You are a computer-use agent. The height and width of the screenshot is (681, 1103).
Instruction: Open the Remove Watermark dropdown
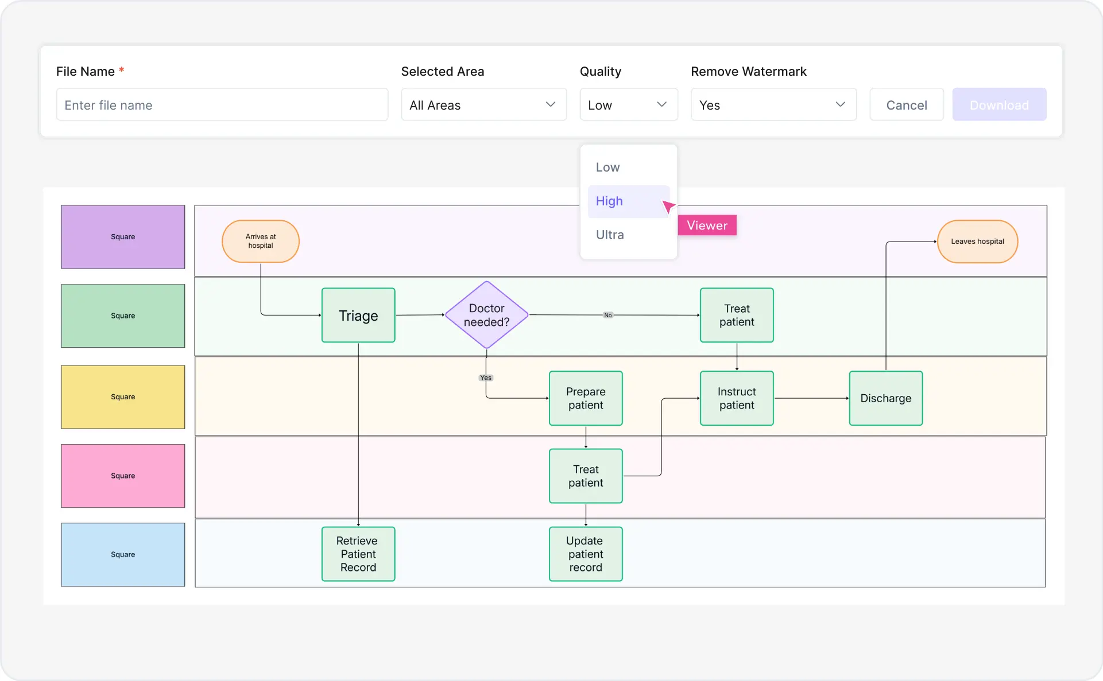pyautogui.click(x=773, y=104)
